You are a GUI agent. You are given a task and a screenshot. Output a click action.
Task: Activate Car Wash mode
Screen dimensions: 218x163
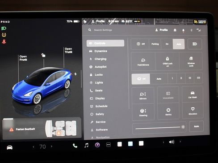[193, 94]
